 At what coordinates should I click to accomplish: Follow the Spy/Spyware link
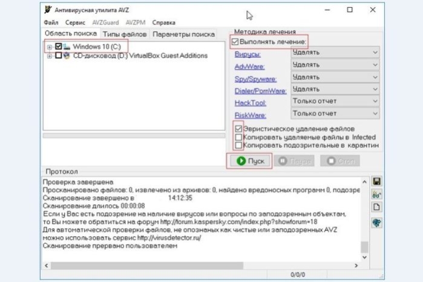pos(256,79)
